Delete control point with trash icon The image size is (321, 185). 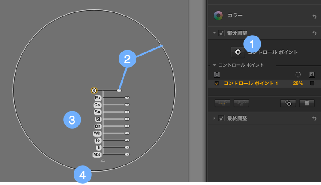tap(307, 103)
